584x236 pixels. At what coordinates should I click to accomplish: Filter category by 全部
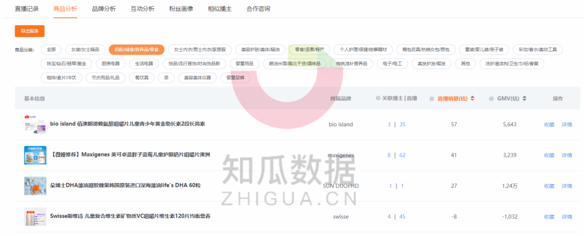tap(51, 50)
